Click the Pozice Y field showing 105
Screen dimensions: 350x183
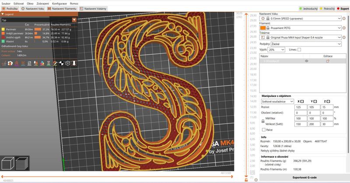coord(314,107)
